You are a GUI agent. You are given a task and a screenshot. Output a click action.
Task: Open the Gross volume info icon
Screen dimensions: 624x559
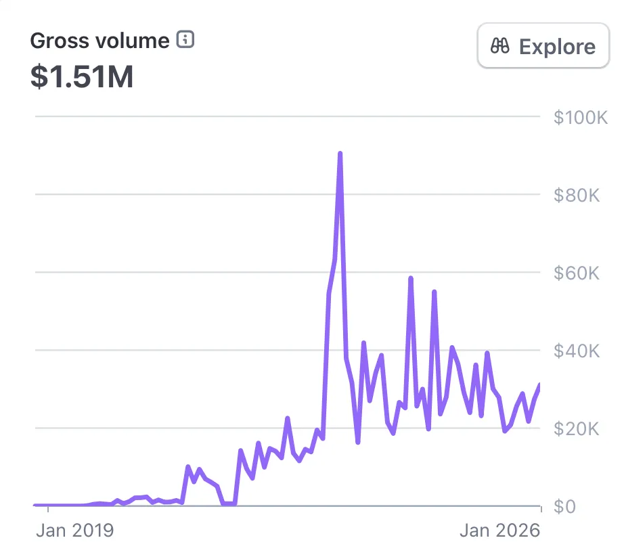coord(185,39)
